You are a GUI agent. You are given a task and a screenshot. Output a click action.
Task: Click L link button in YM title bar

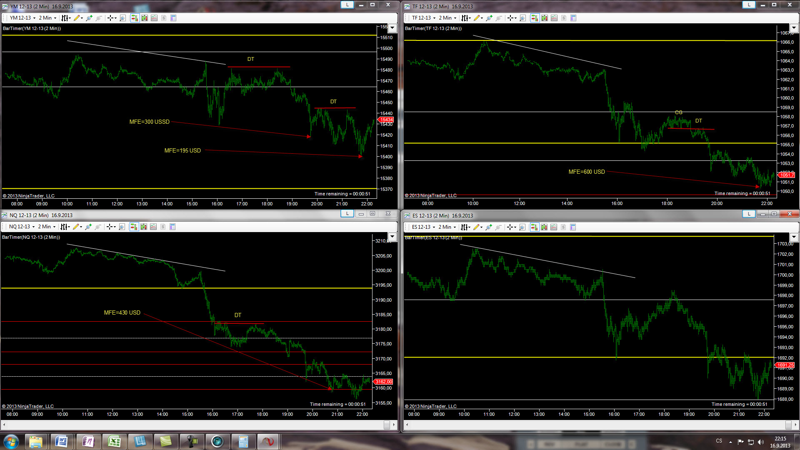347,5
